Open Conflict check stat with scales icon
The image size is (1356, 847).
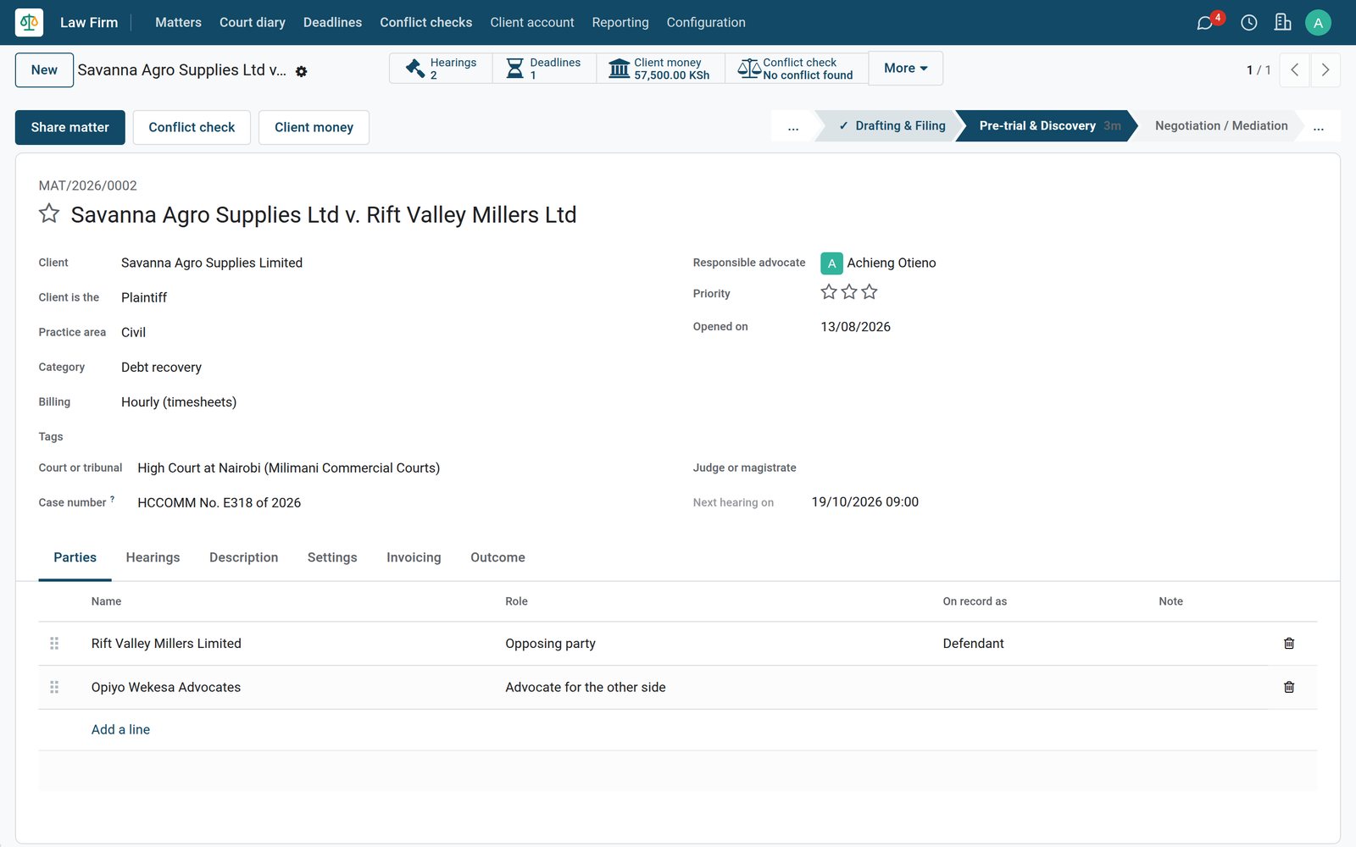tap(797, 69)
